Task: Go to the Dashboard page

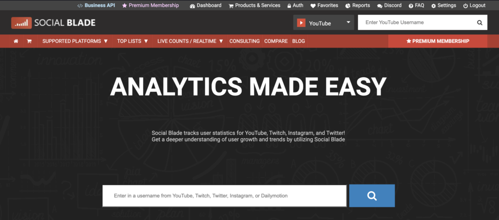Action: tap(206, 5)
